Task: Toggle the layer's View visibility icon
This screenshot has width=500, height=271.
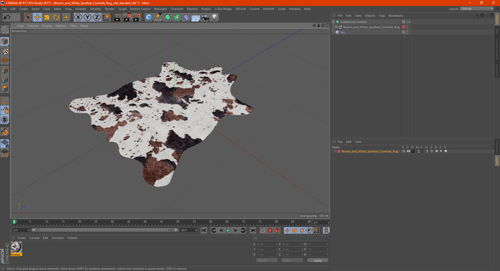Action: point(408,151)
